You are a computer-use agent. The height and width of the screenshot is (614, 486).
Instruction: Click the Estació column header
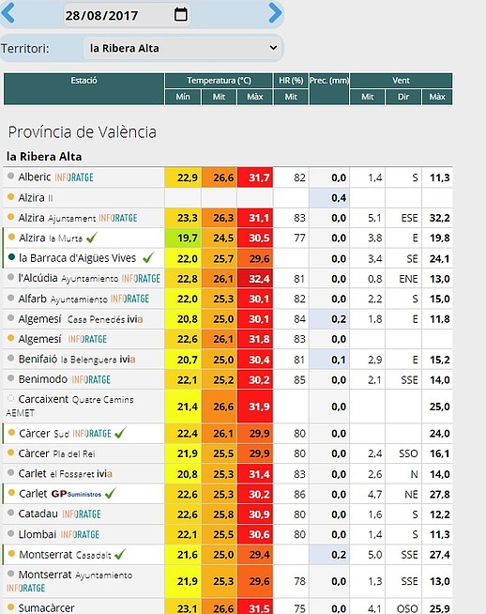coord(84,89)
